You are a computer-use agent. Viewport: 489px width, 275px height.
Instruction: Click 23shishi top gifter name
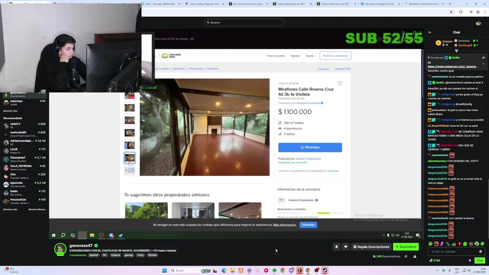pos(447,41)
